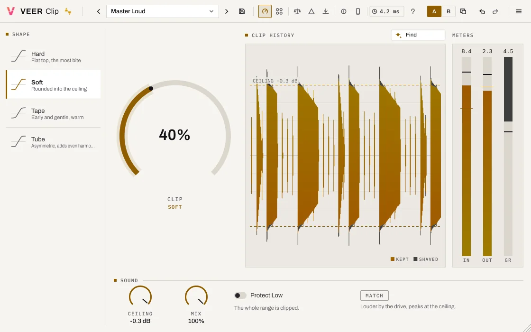Click the large clip amount dial at 40%
The image size is (531, 332).
click(x=175, y=136)
